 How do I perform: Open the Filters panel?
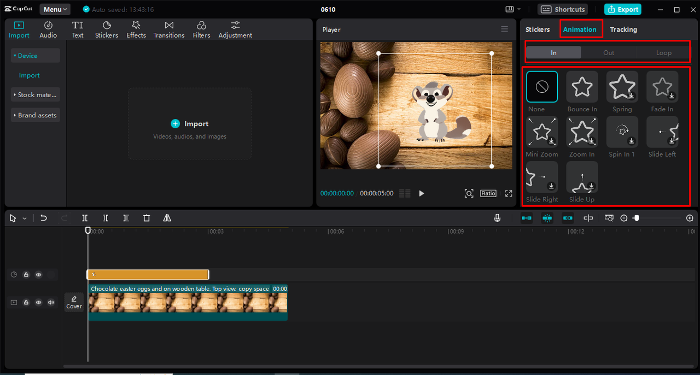[201, 29]
